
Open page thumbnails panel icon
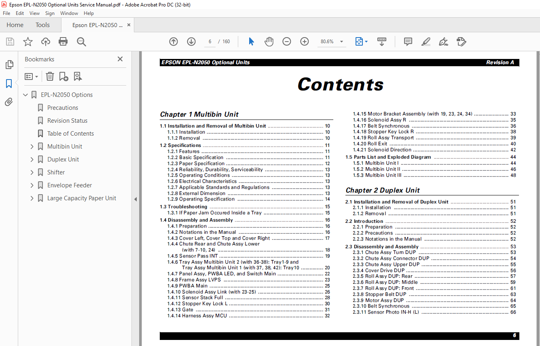pyautogui.click(x=9, y=65)
